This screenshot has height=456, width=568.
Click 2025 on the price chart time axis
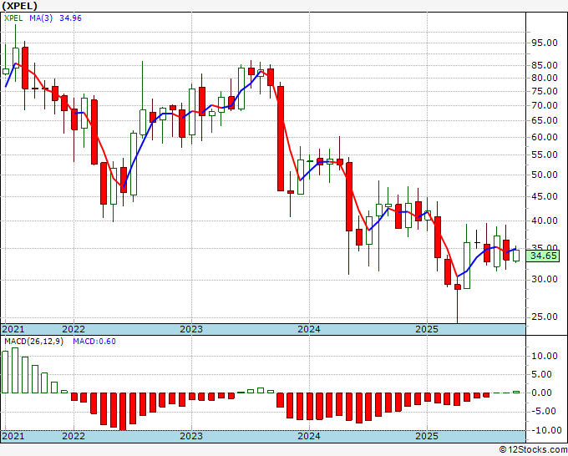tap(427, 329)
